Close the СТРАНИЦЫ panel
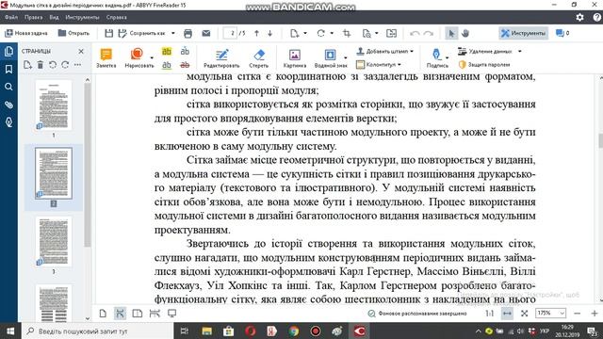 81,51
